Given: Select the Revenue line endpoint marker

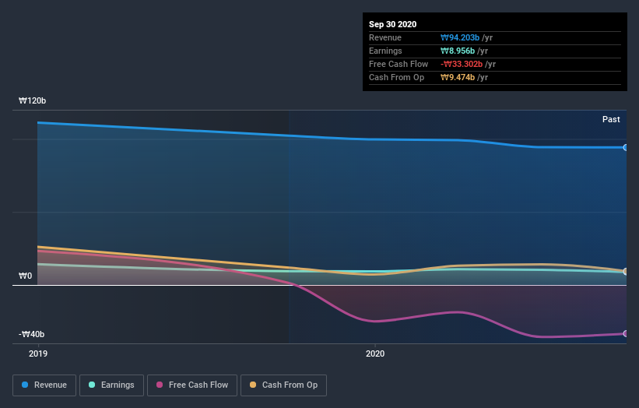Looking at the screenshot, I should pyautogui.click(x=626, y=147).
